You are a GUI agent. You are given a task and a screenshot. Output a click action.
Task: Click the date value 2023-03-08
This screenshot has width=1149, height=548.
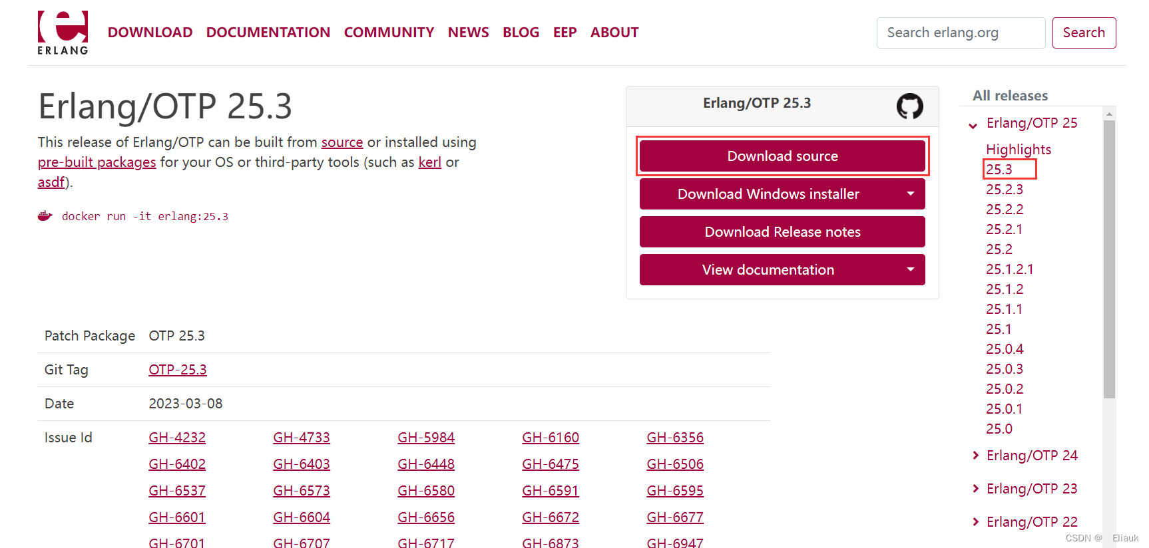point(186,404)
